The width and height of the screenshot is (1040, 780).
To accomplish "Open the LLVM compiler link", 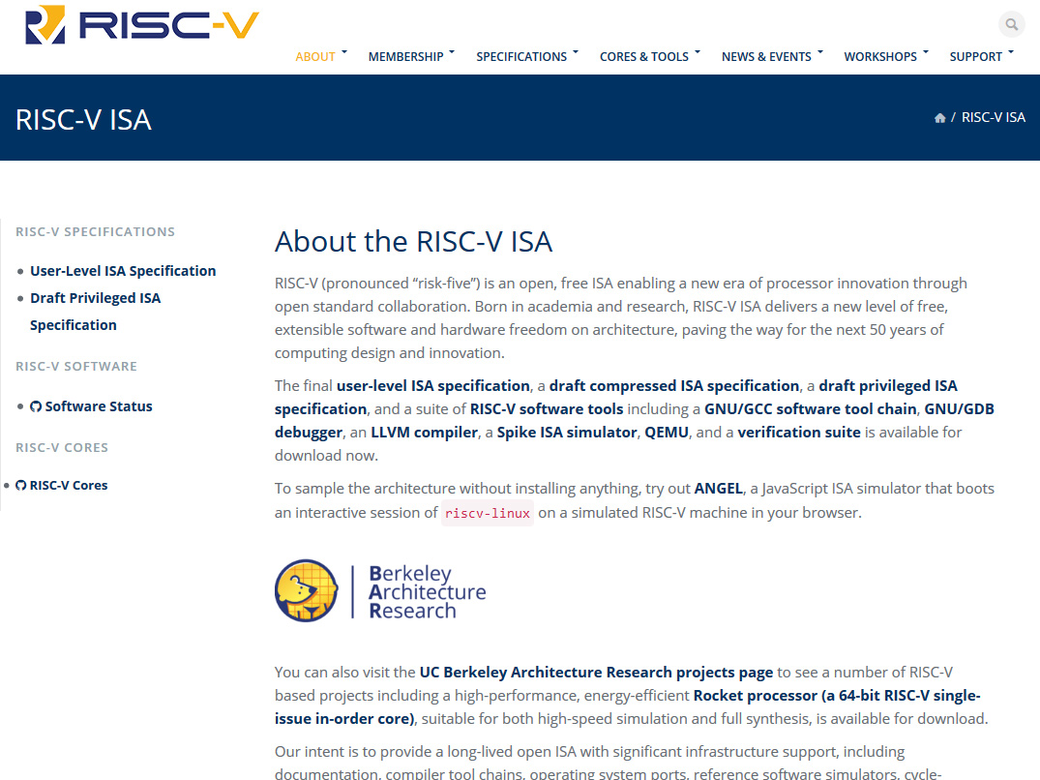I will [424, 433].
